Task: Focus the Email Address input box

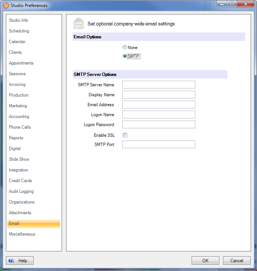Action: (x=158, y=105)
